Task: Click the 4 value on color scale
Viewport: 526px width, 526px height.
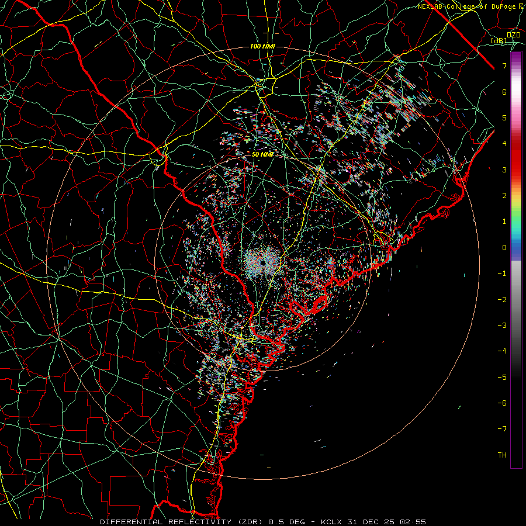Action: [504, 144]
